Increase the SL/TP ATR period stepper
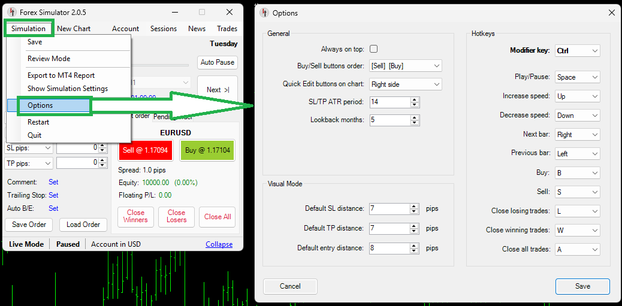This screenshot has height=306, width=622. tap(414, 99)
